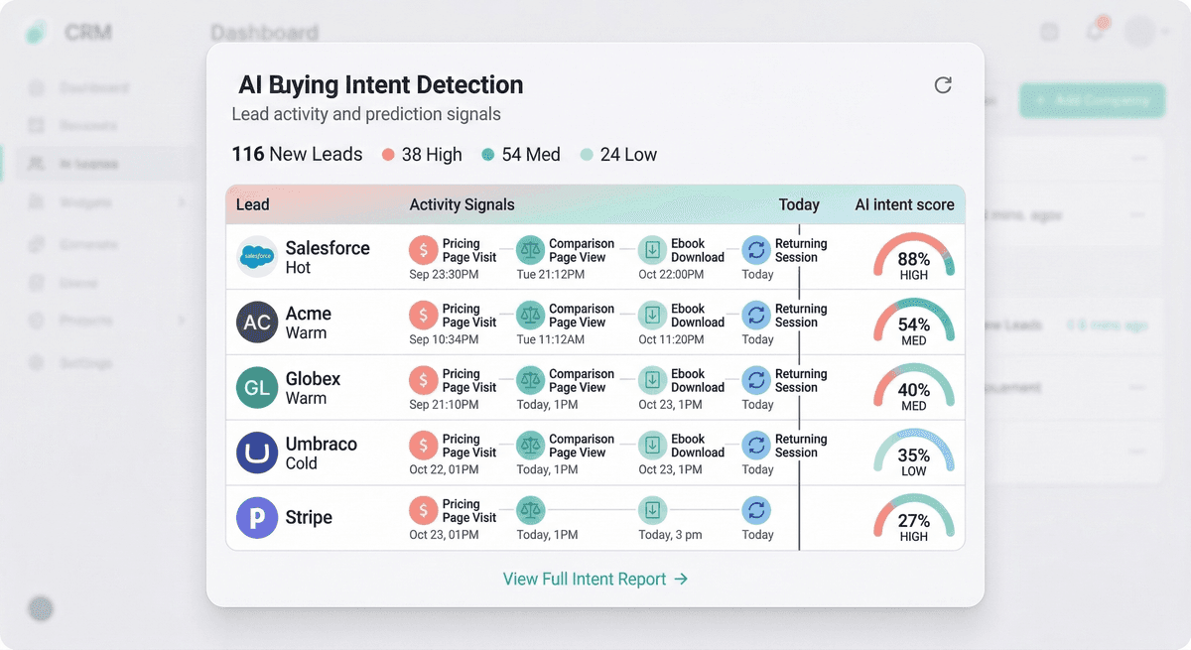Click the Salesforce logo in the Lead column
This screenshot has height=650, width=1191.
pyautogui.click(x=255, y=256)
